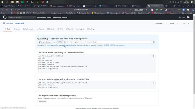Follow the creating a new file link
The image size is (195, 109).
coord(52,45)
